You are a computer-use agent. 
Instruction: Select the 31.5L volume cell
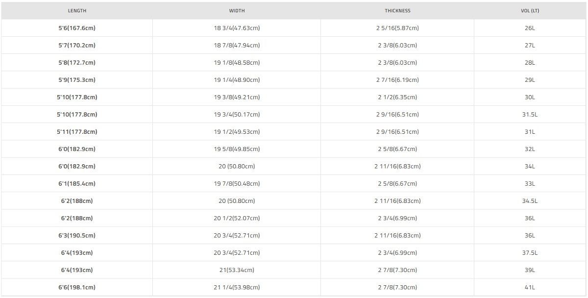[530, 115]
